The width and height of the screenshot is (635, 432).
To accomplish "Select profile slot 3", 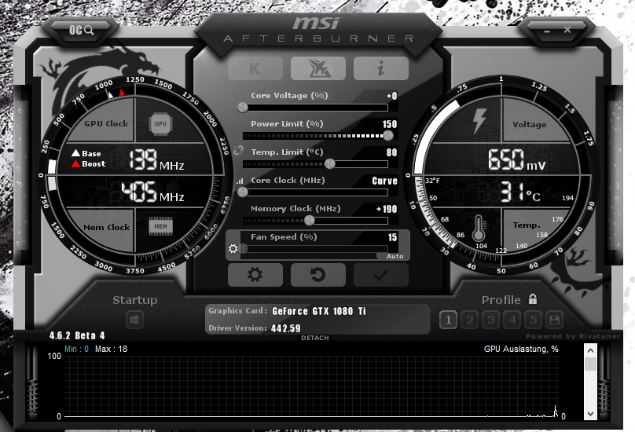I will pos(491,320).
